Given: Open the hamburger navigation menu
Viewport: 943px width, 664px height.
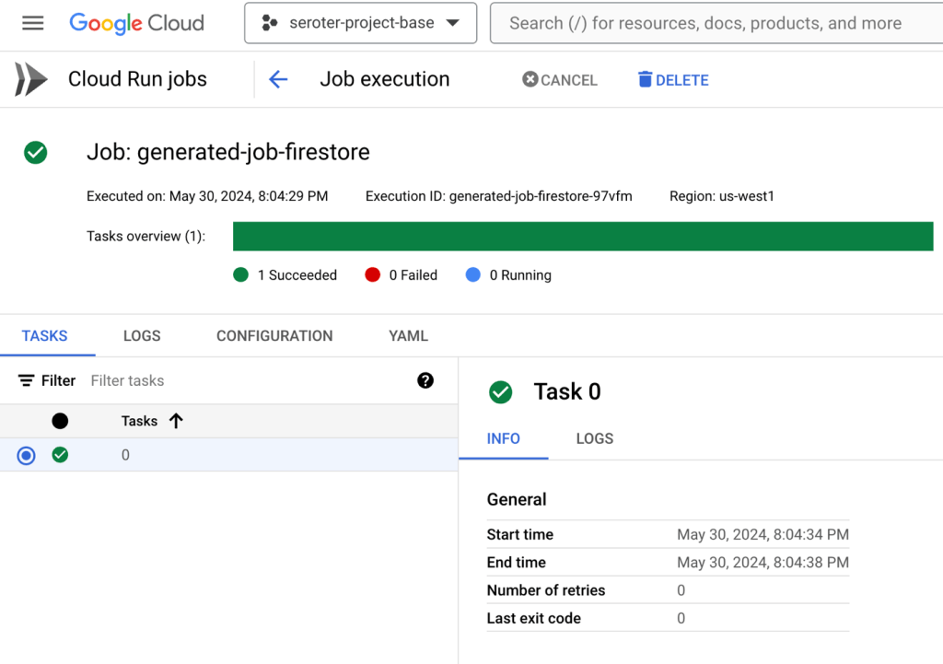Looking at the screenshot, I should [x=33, y=23].
